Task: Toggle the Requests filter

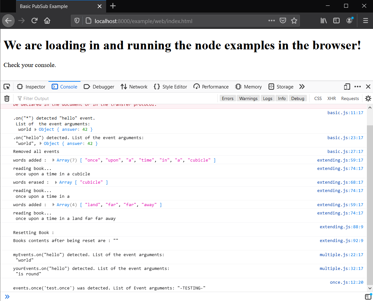Action: coord(350,98)
